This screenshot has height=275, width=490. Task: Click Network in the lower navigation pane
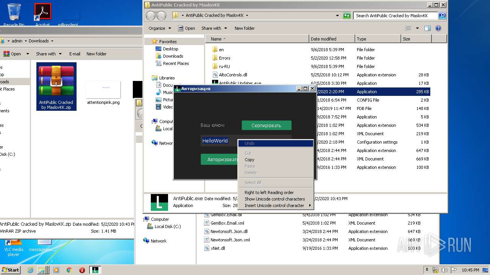tap(155, 241)
